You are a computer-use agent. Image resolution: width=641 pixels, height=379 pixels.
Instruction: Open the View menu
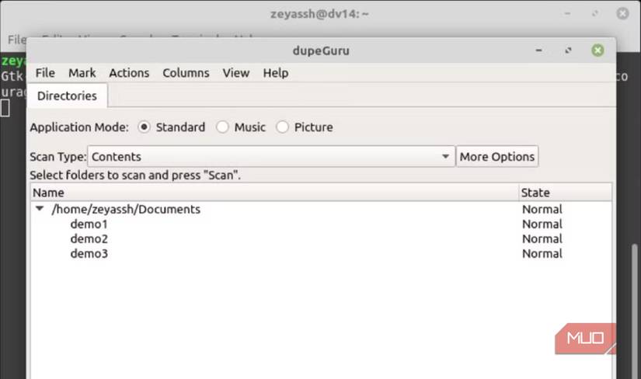(236, 73)
